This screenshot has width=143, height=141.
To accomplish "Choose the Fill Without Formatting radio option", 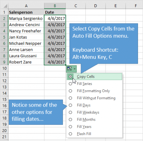I will coord(70,98).
